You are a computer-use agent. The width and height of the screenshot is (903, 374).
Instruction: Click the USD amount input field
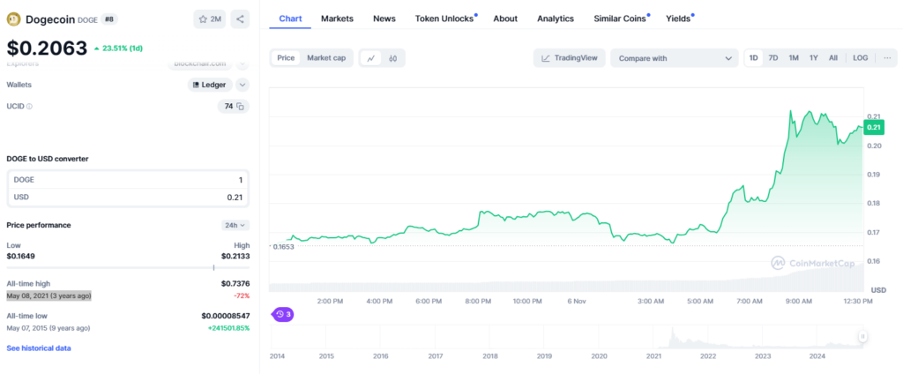click(128, 197)
